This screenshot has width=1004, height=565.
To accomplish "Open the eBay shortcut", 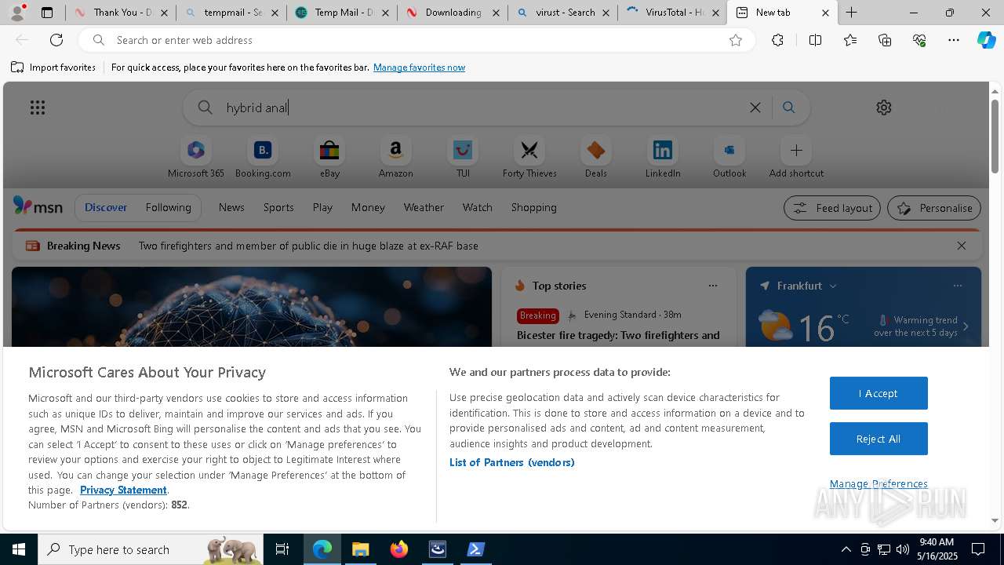I will pyautogui.click(x=329, y=158).
